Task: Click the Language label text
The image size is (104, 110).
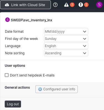Action: pyautogui.click(x=13, y=46)
